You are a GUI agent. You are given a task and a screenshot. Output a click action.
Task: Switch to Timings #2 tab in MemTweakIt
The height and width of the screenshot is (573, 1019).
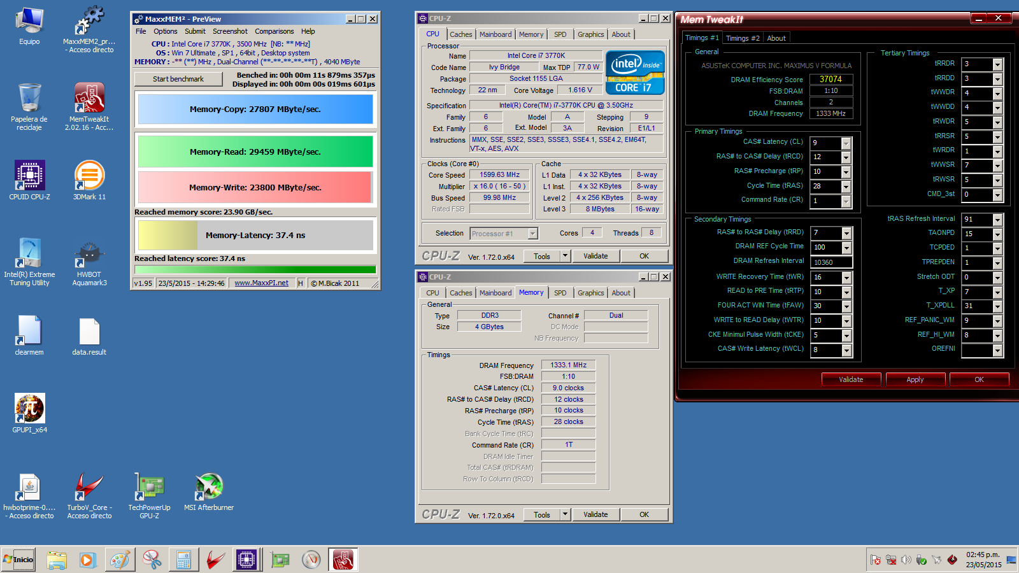point(743,38)
